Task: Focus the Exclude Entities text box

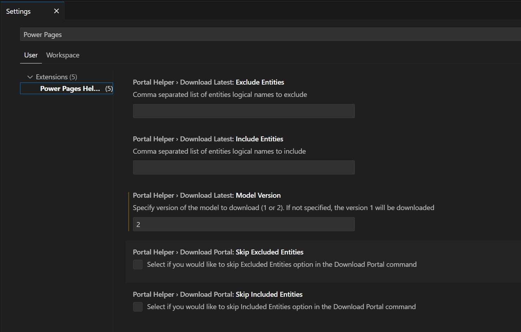Action: (244, 111)
